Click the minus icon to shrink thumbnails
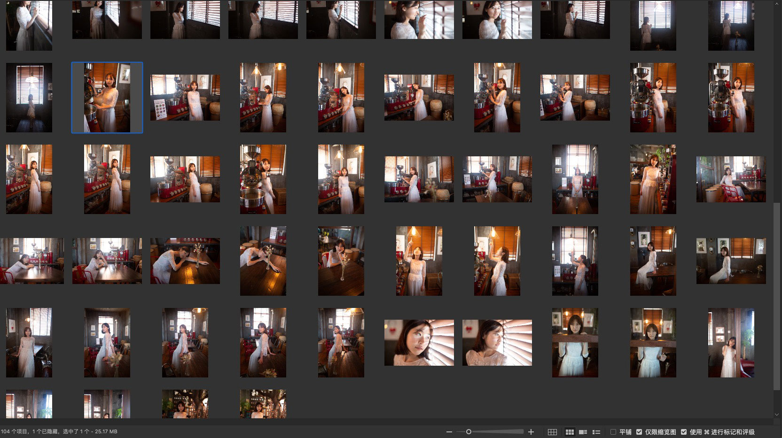This screenshot has width=782, height=438. [449, 432]
